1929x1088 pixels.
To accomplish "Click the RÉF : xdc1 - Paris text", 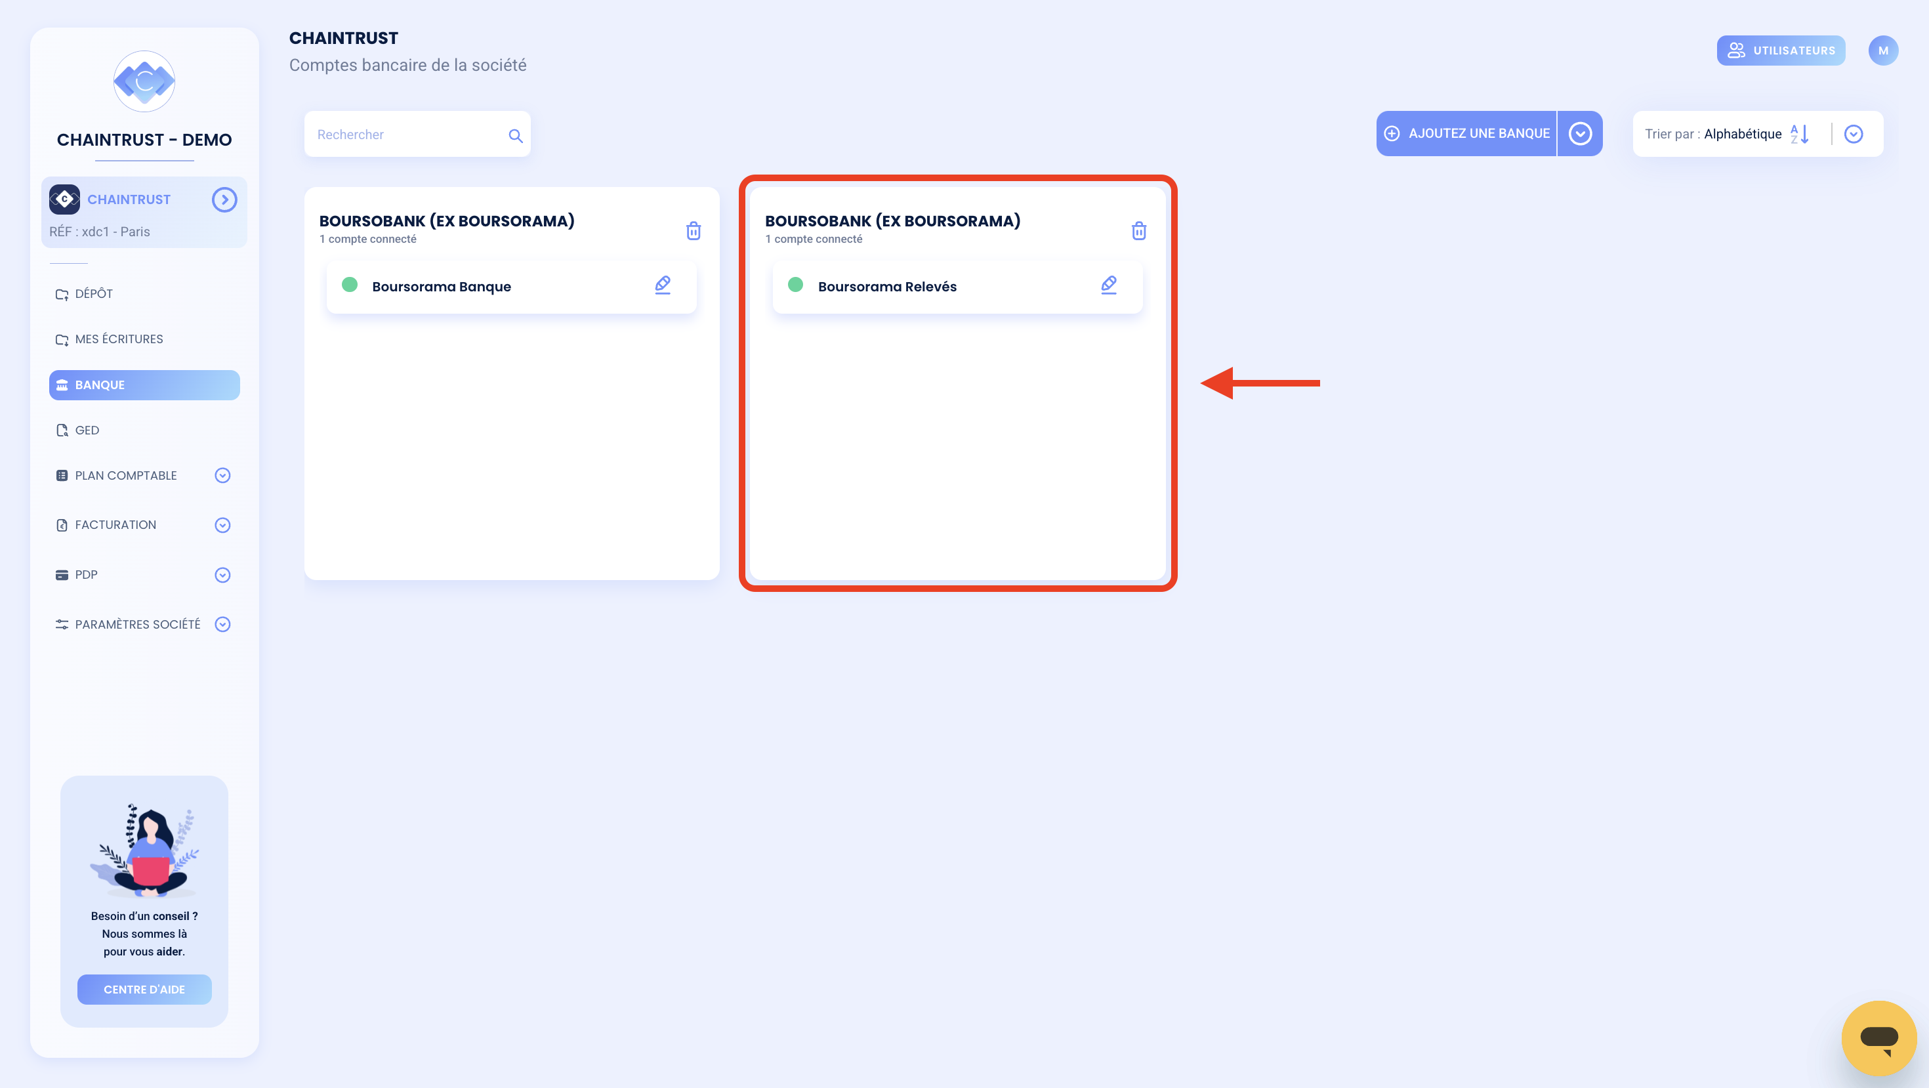I will point(100,232).
